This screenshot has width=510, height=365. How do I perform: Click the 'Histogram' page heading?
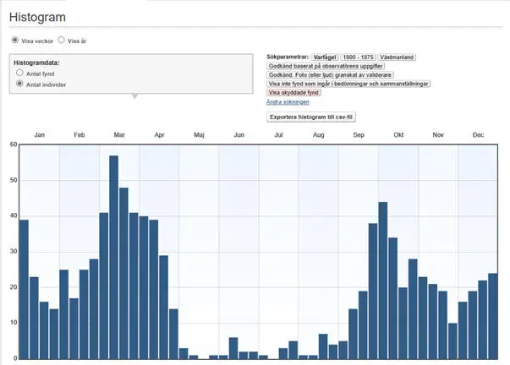pos(36,17)
